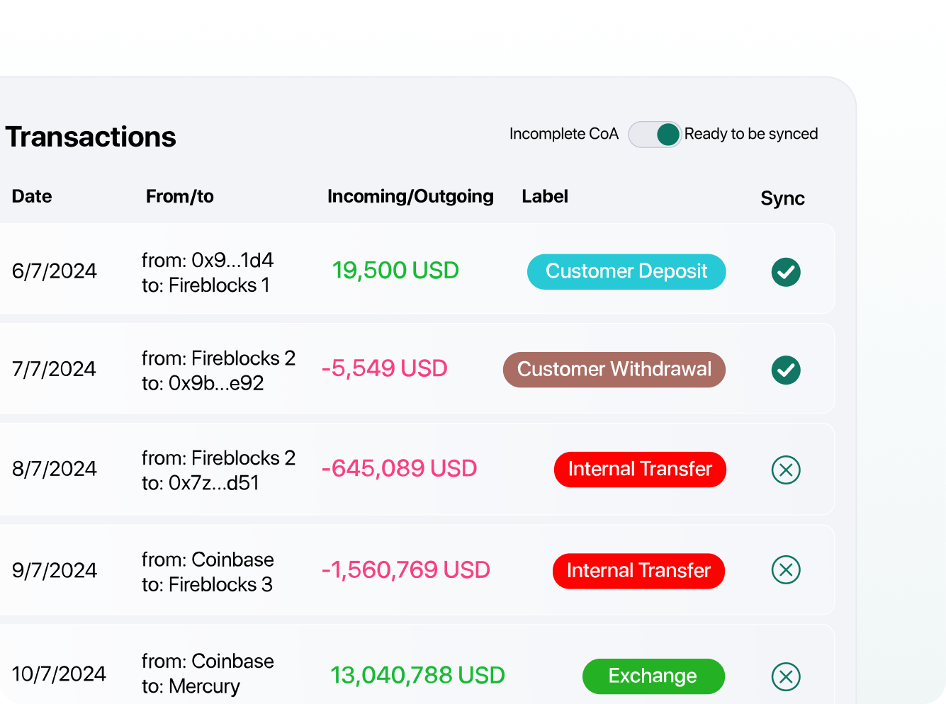Click the Label column header

545,196
